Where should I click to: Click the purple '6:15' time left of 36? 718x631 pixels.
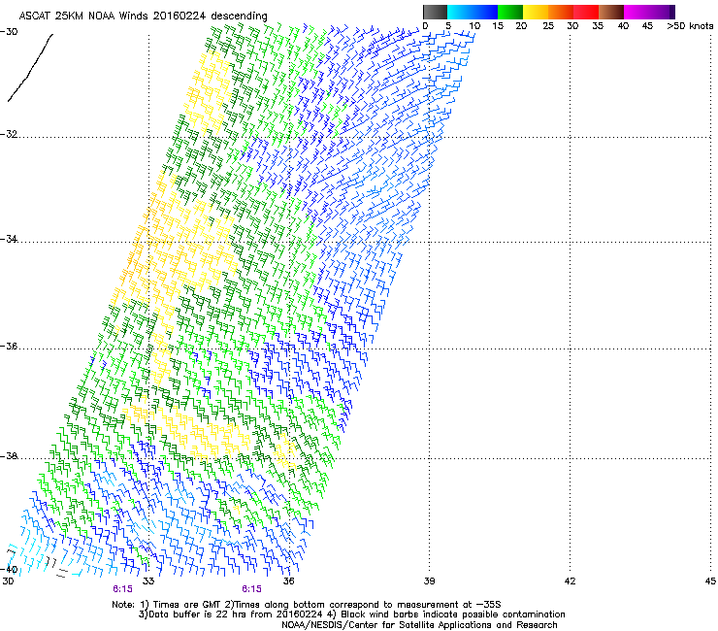coord(252,589)
